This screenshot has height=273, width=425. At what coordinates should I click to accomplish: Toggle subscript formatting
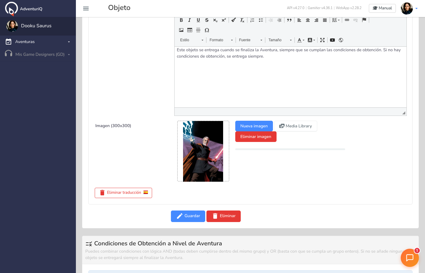point(215,20)
